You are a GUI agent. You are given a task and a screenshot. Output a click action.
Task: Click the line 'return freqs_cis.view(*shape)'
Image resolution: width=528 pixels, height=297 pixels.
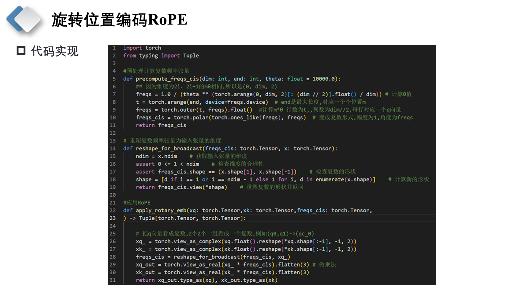pos(220,187)
